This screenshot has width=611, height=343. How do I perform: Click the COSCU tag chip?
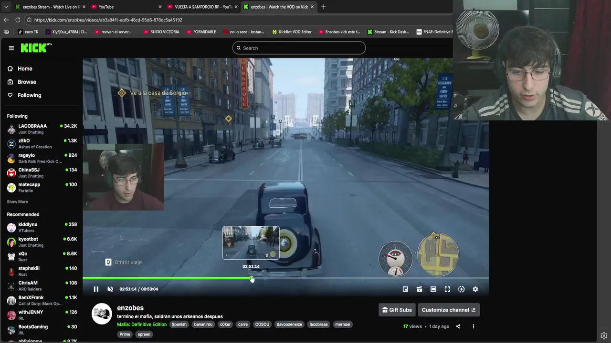[x=262, y=324]
